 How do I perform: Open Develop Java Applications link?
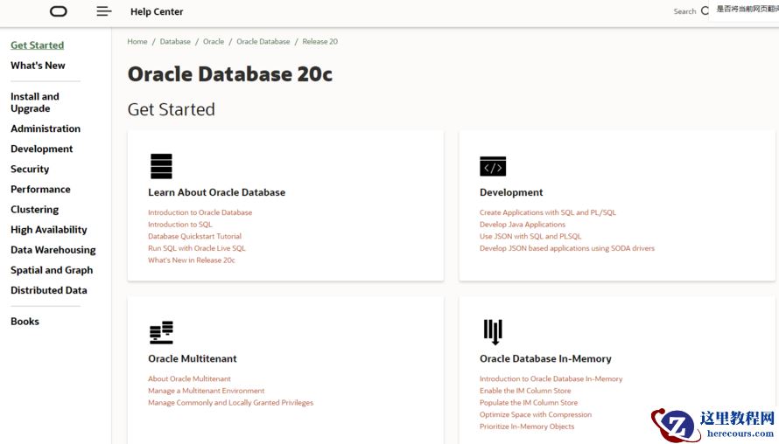(x=523, y=225)
